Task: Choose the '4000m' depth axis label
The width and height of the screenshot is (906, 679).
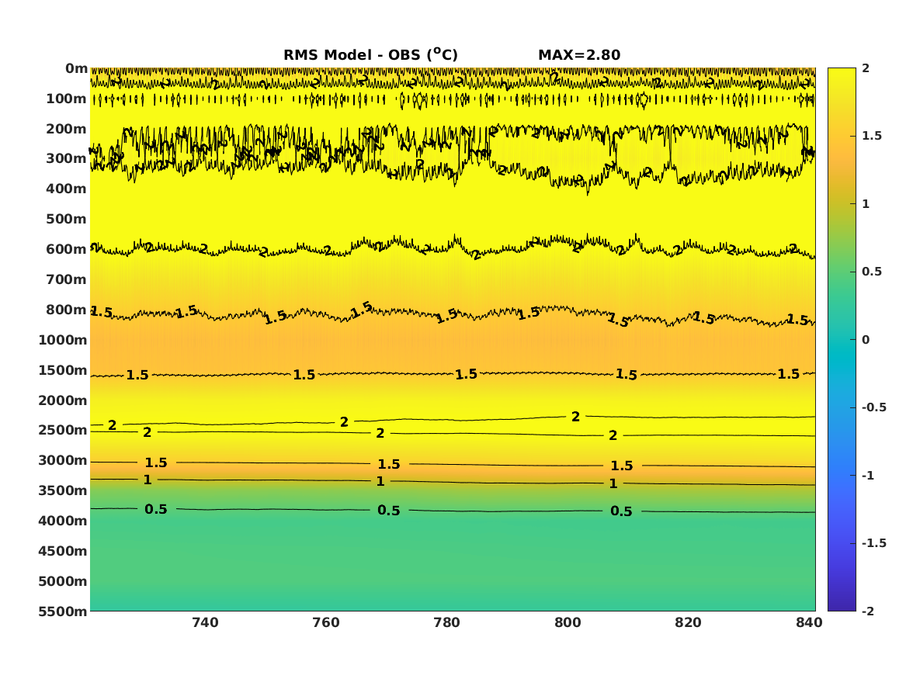Action: point(63,521)
